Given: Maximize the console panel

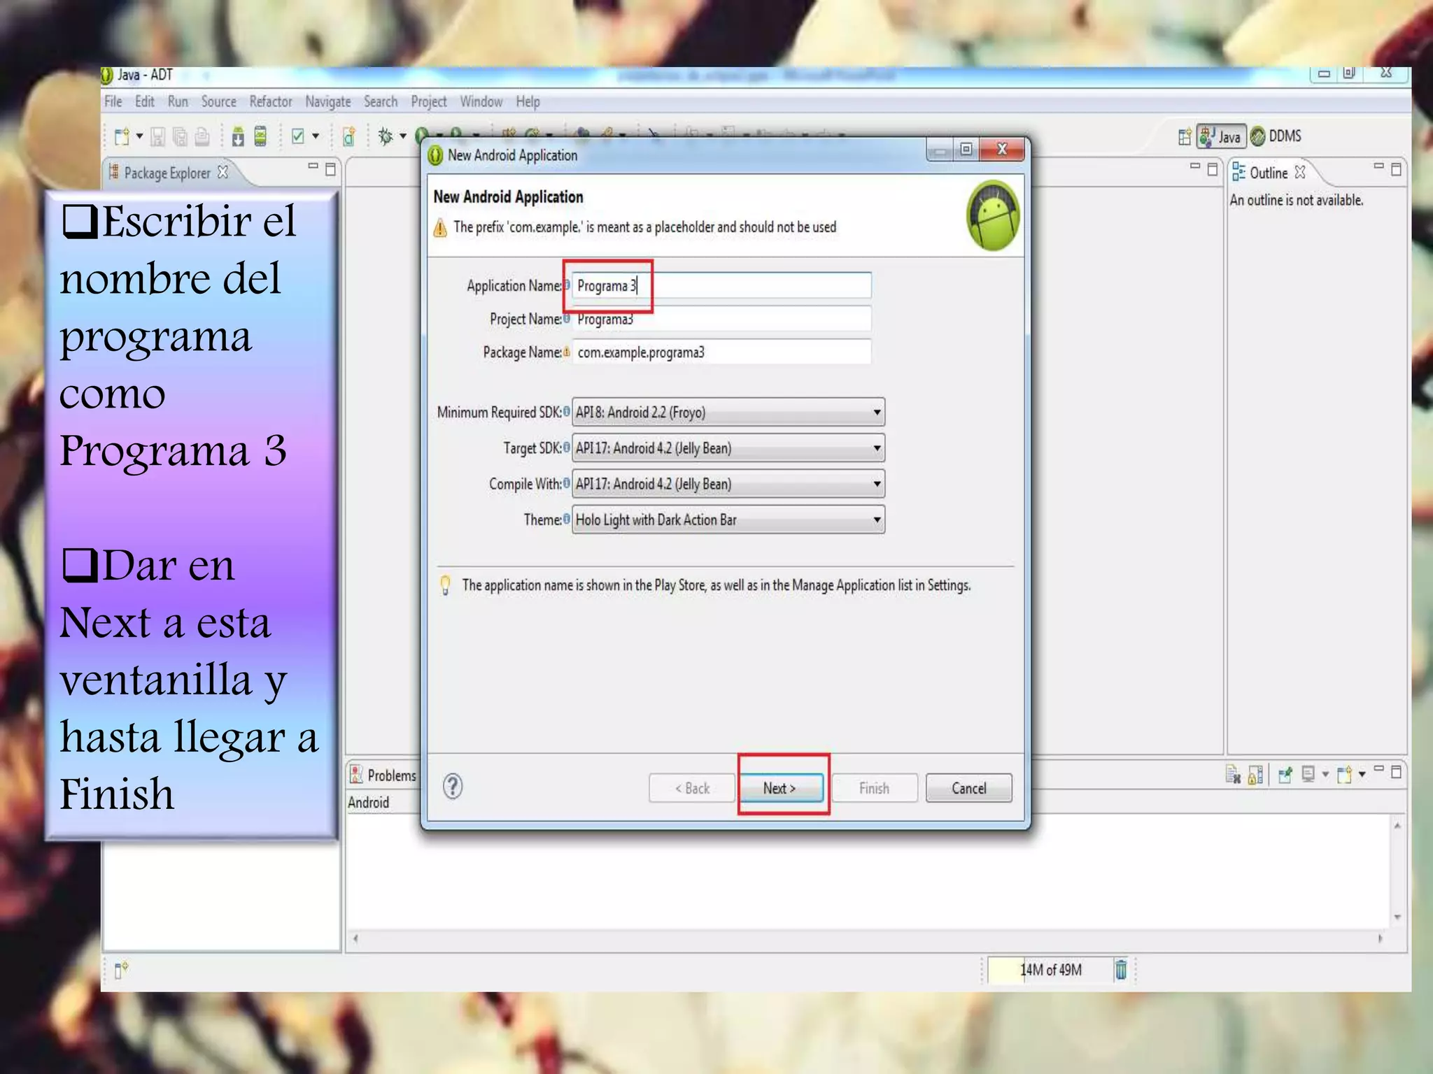Looking at the screenshot, I should click(x=1396, y=771).
